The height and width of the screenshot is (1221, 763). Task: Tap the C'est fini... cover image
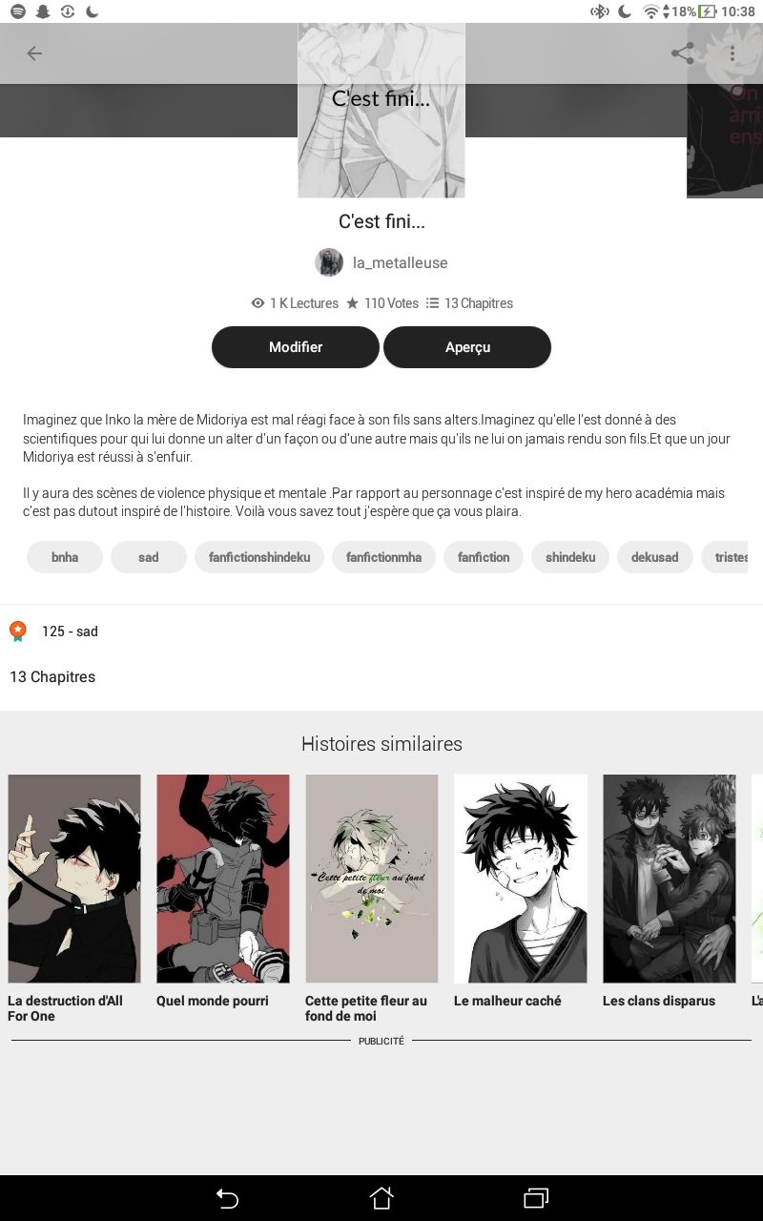pyautogui.click(x=381, y=110)
